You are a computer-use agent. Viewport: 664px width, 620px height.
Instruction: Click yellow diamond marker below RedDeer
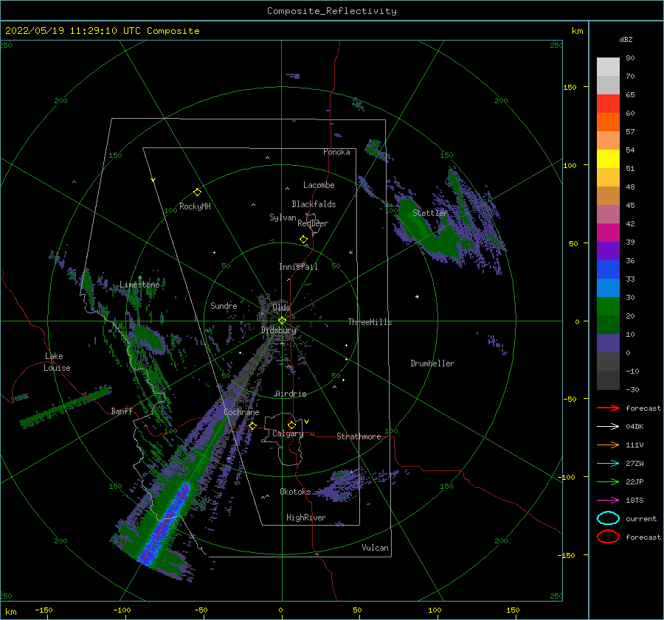point(304,240)
